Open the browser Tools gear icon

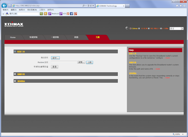[184, 6]
